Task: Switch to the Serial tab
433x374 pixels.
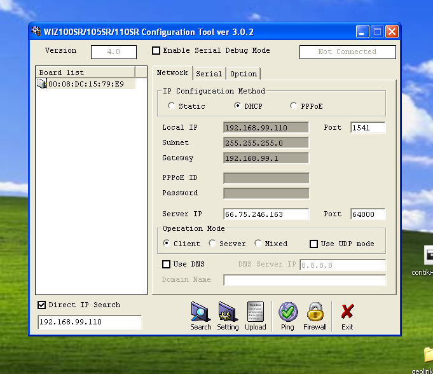Action: [209, 74]
